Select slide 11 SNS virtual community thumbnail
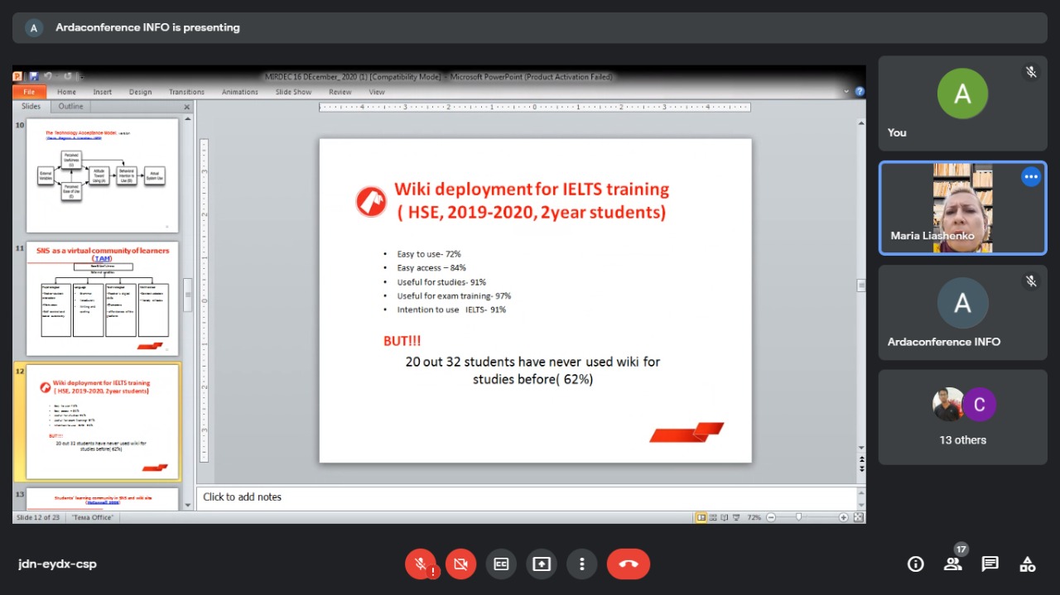The image size is (1060, 595). pos(103,299)
